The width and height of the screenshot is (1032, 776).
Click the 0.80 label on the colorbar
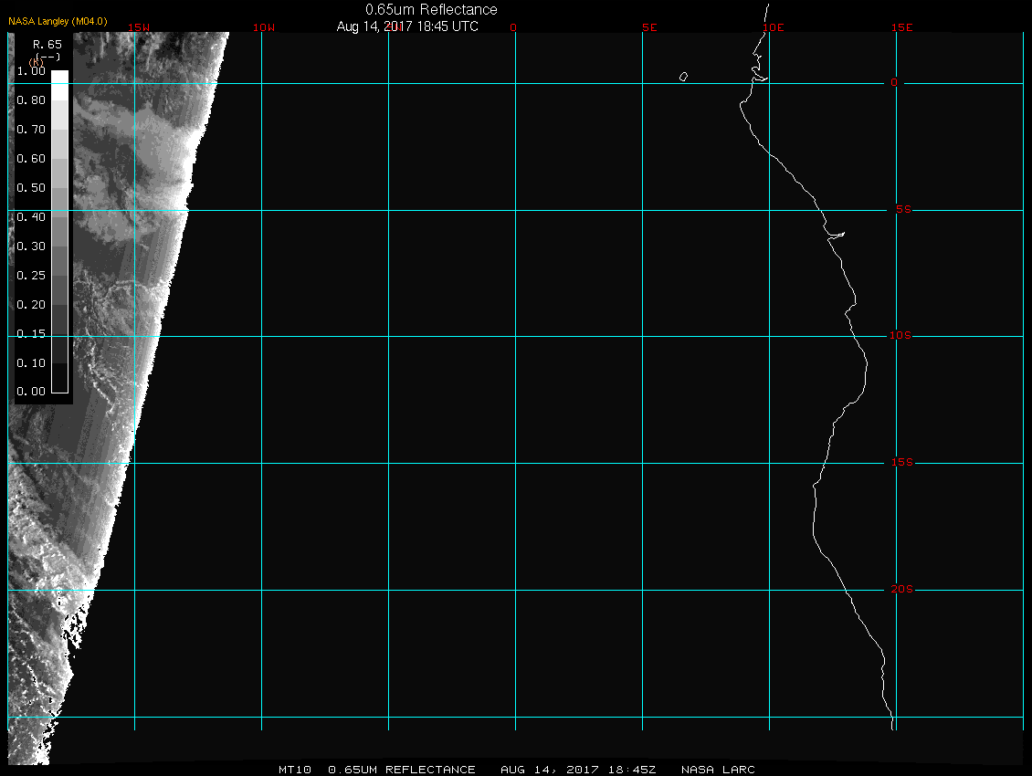(31, 100)
